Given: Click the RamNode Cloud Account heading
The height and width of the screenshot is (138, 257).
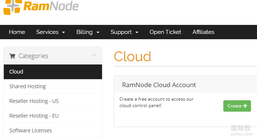Looking at the screenshot, I should point(159,85).
